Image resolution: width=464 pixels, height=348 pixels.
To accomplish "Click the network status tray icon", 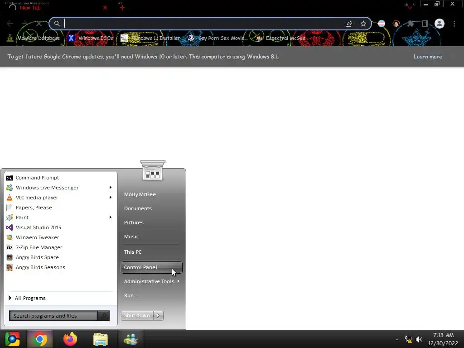I will tap(408, 339).
